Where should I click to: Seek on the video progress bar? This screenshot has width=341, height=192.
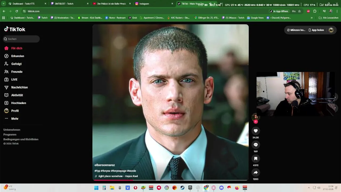tap(170, 180)
